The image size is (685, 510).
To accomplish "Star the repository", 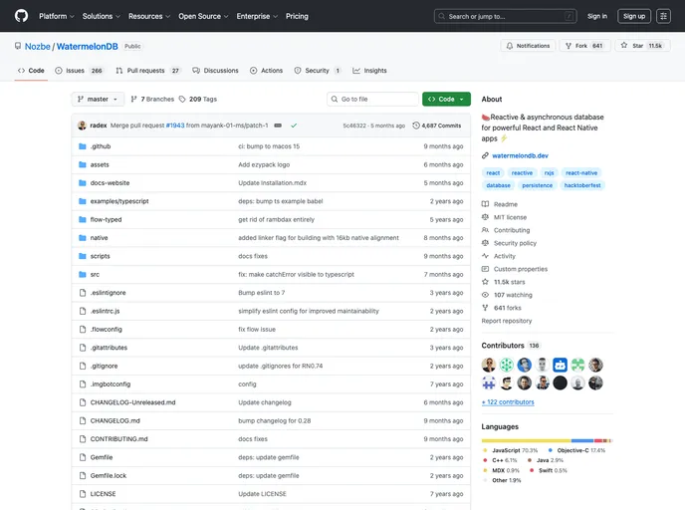I will (642, 46).
